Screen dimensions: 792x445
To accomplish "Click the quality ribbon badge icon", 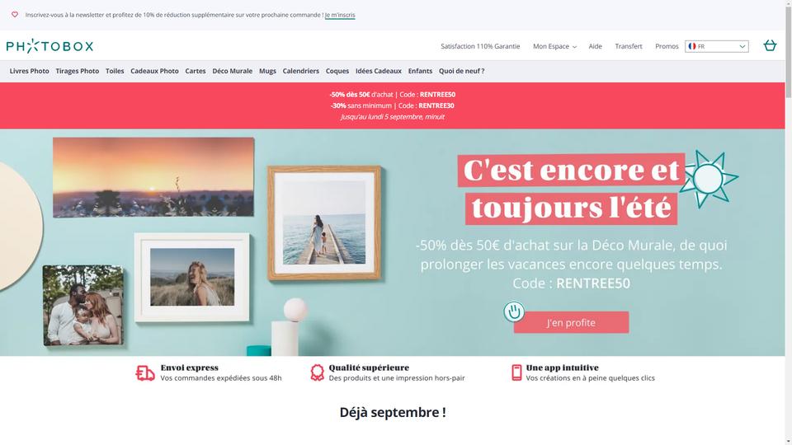I will click(x=317, y=372).
